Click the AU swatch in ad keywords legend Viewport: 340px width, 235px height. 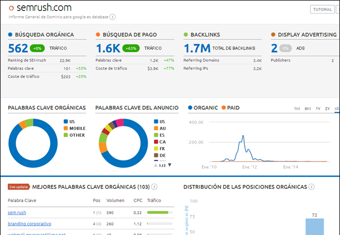[x=156, y=128]
